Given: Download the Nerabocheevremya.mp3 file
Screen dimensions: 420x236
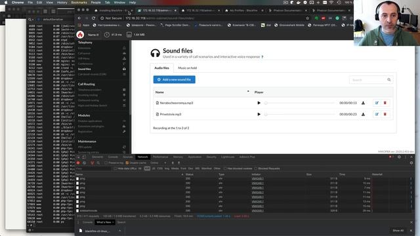Looking at the screenshot, I should click(363, 103).
